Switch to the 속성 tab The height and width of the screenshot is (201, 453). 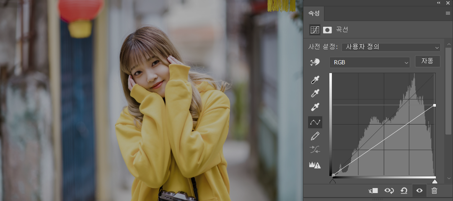click(x=314, y=13)
